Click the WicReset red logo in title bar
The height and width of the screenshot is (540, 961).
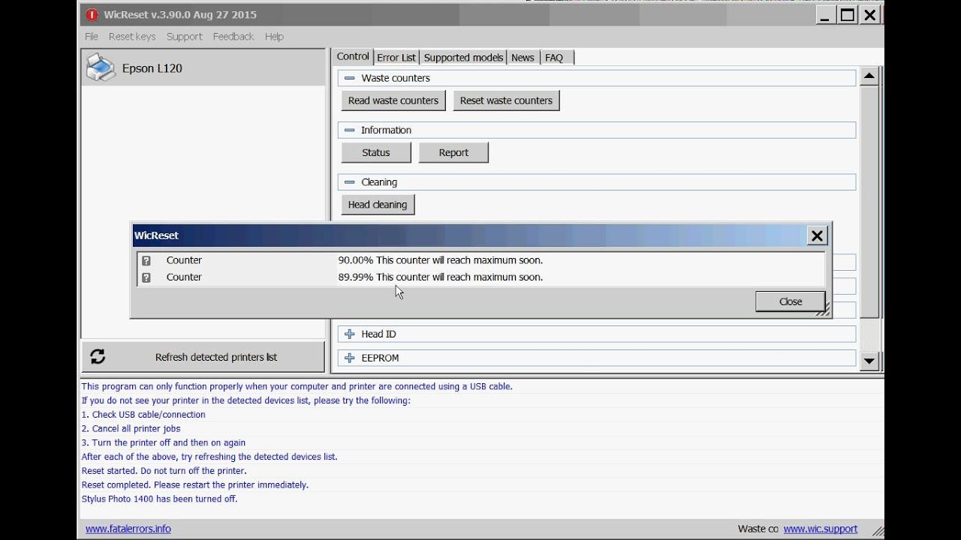pyautogui.click(x=92, y=15)
